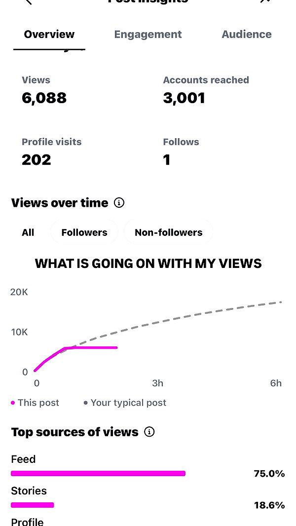Select the grey Your typical post legend dot

(85, 403)
